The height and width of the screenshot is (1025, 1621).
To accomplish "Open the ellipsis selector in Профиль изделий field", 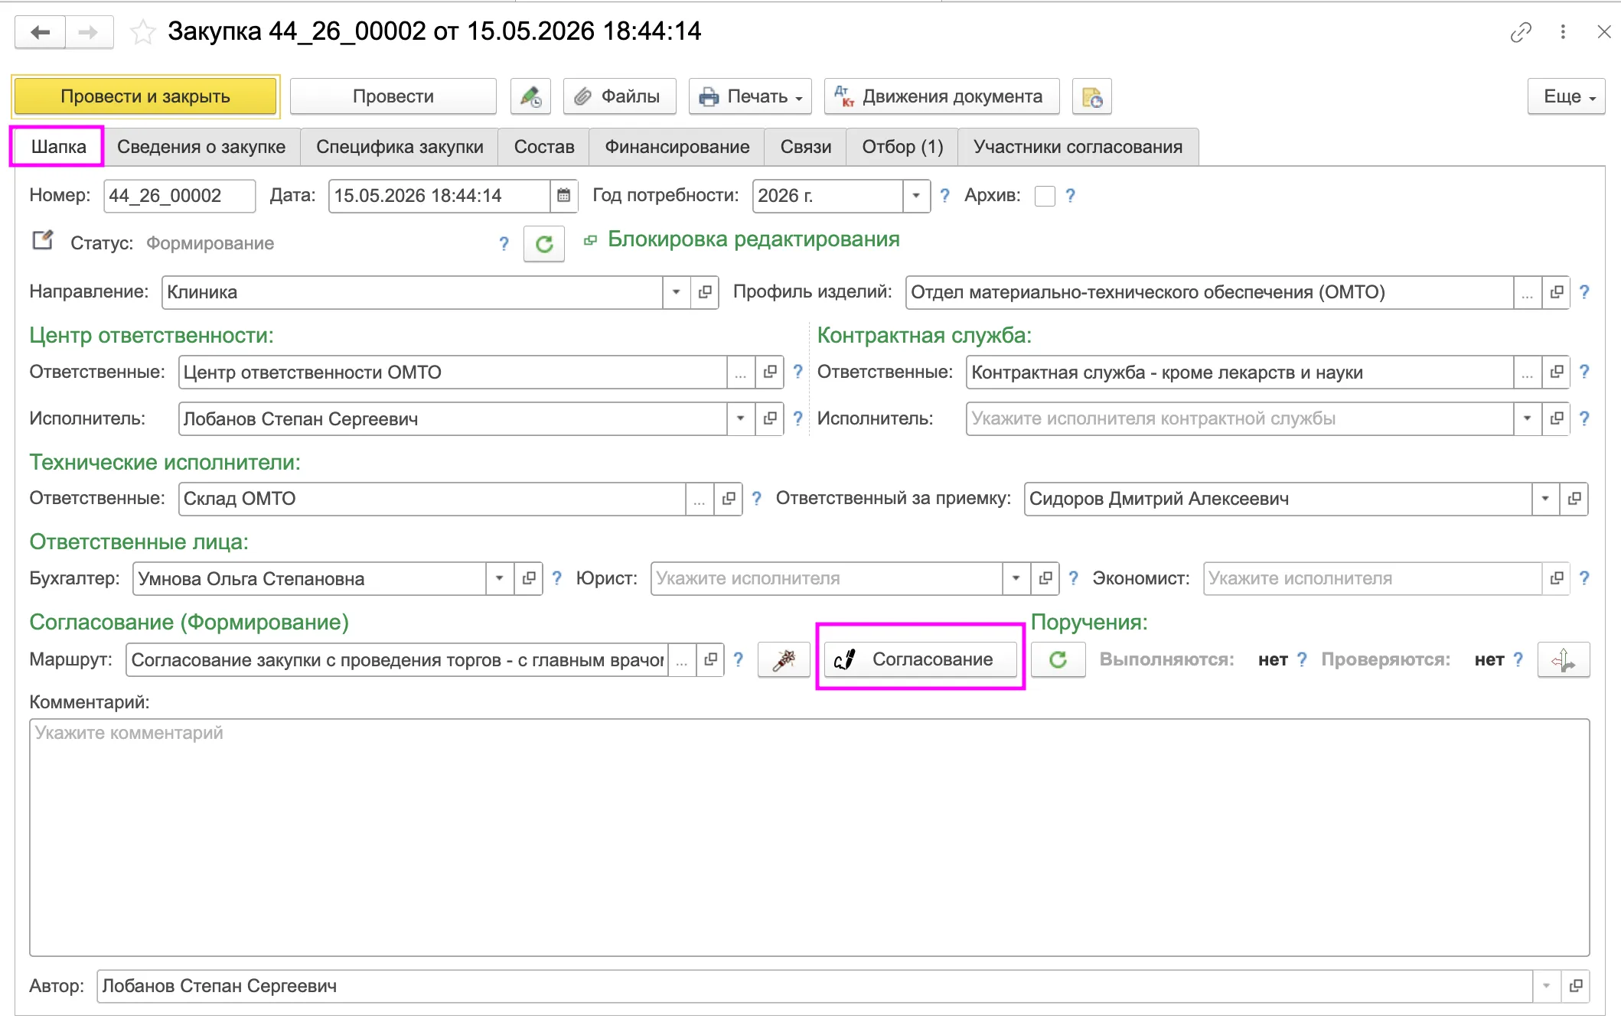I will [x=1528, y=292].
